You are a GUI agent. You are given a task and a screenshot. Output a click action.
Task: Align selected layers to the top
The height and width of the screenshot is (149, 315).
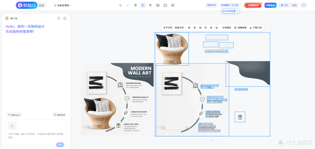click(x=206, y=28)
